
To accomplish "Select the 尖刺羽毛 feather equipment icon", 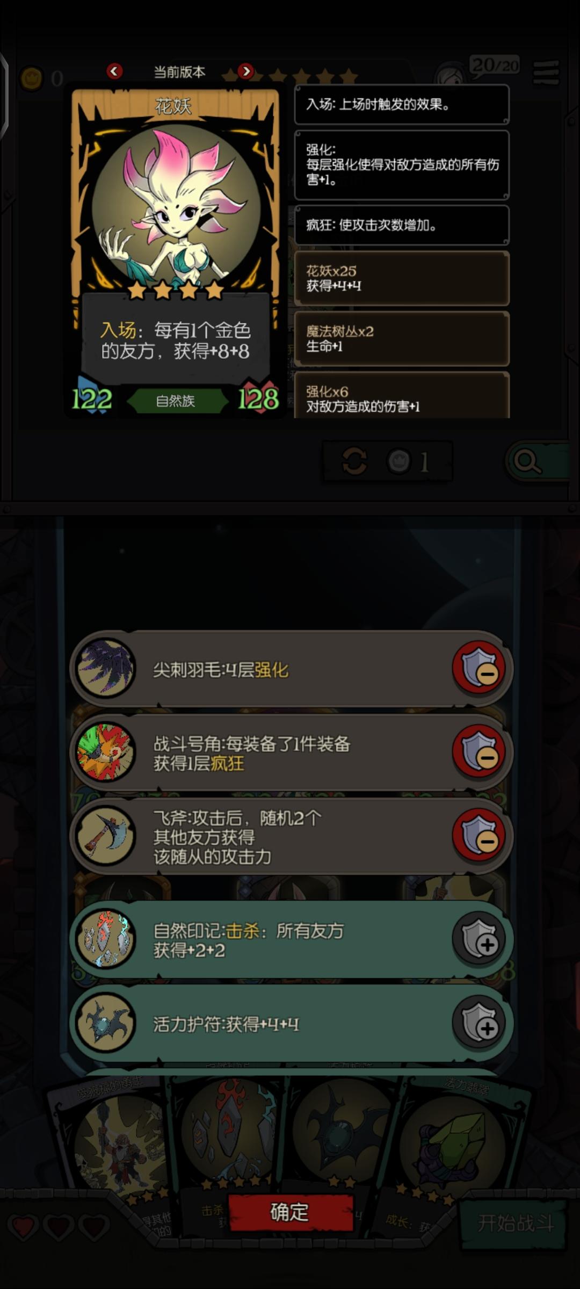I will pyautogui.click(x=105, y=668).
